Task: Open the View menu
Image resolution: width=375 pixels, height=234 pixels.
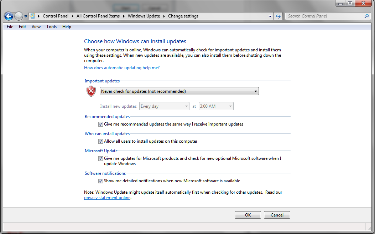Action: [36, 27]
